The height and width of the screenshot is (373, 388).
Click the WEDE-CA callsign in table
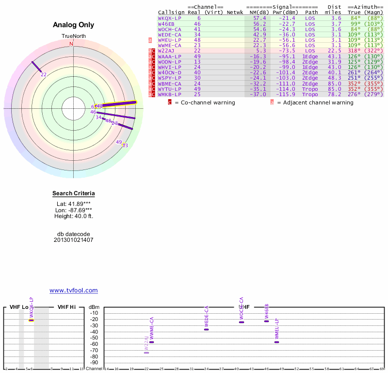coord(169,34)
